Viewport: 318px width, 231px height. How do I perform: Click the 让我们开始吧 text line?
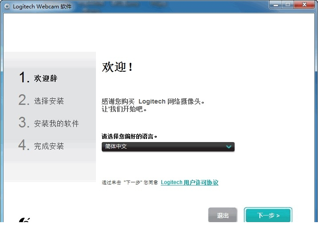(124, 109)
